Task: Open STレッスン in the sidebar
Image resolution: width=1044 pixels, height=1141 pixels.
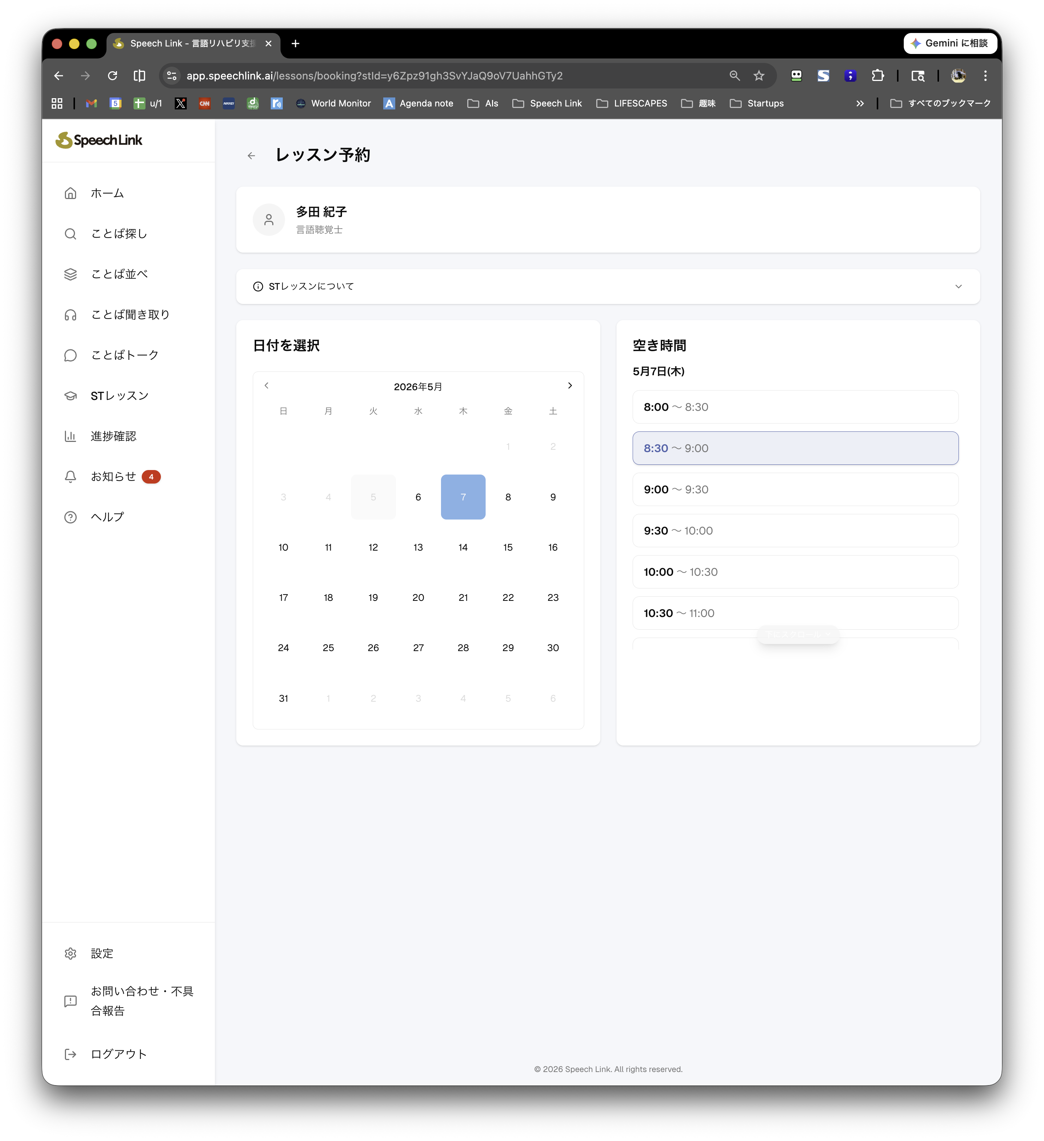Action: [x=128, y=395]
